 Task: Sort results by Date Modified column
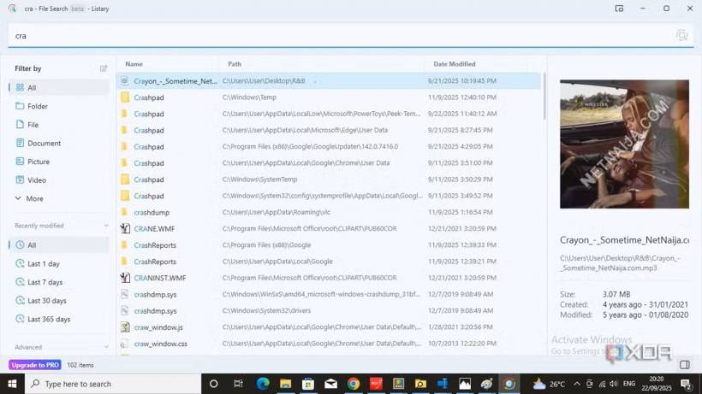click(x=454, y=64)
